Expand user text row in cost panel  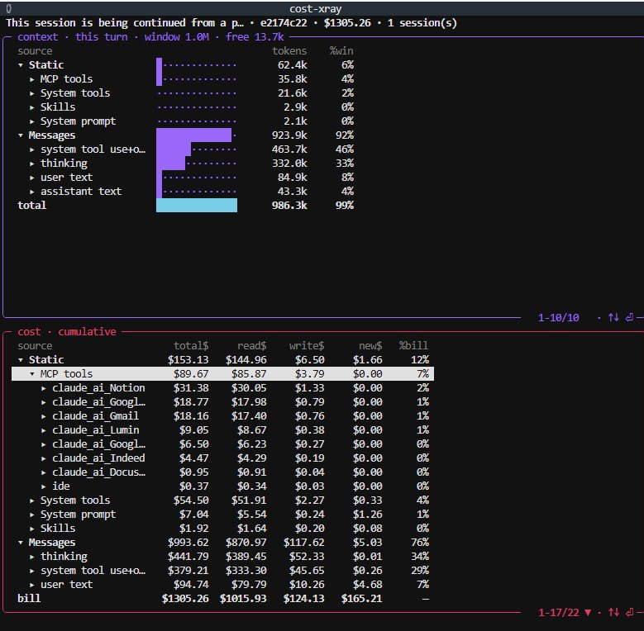tap(32, 585)
